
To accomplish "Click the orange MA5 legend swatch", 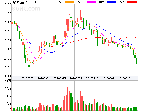I will (x=69, y=2).
